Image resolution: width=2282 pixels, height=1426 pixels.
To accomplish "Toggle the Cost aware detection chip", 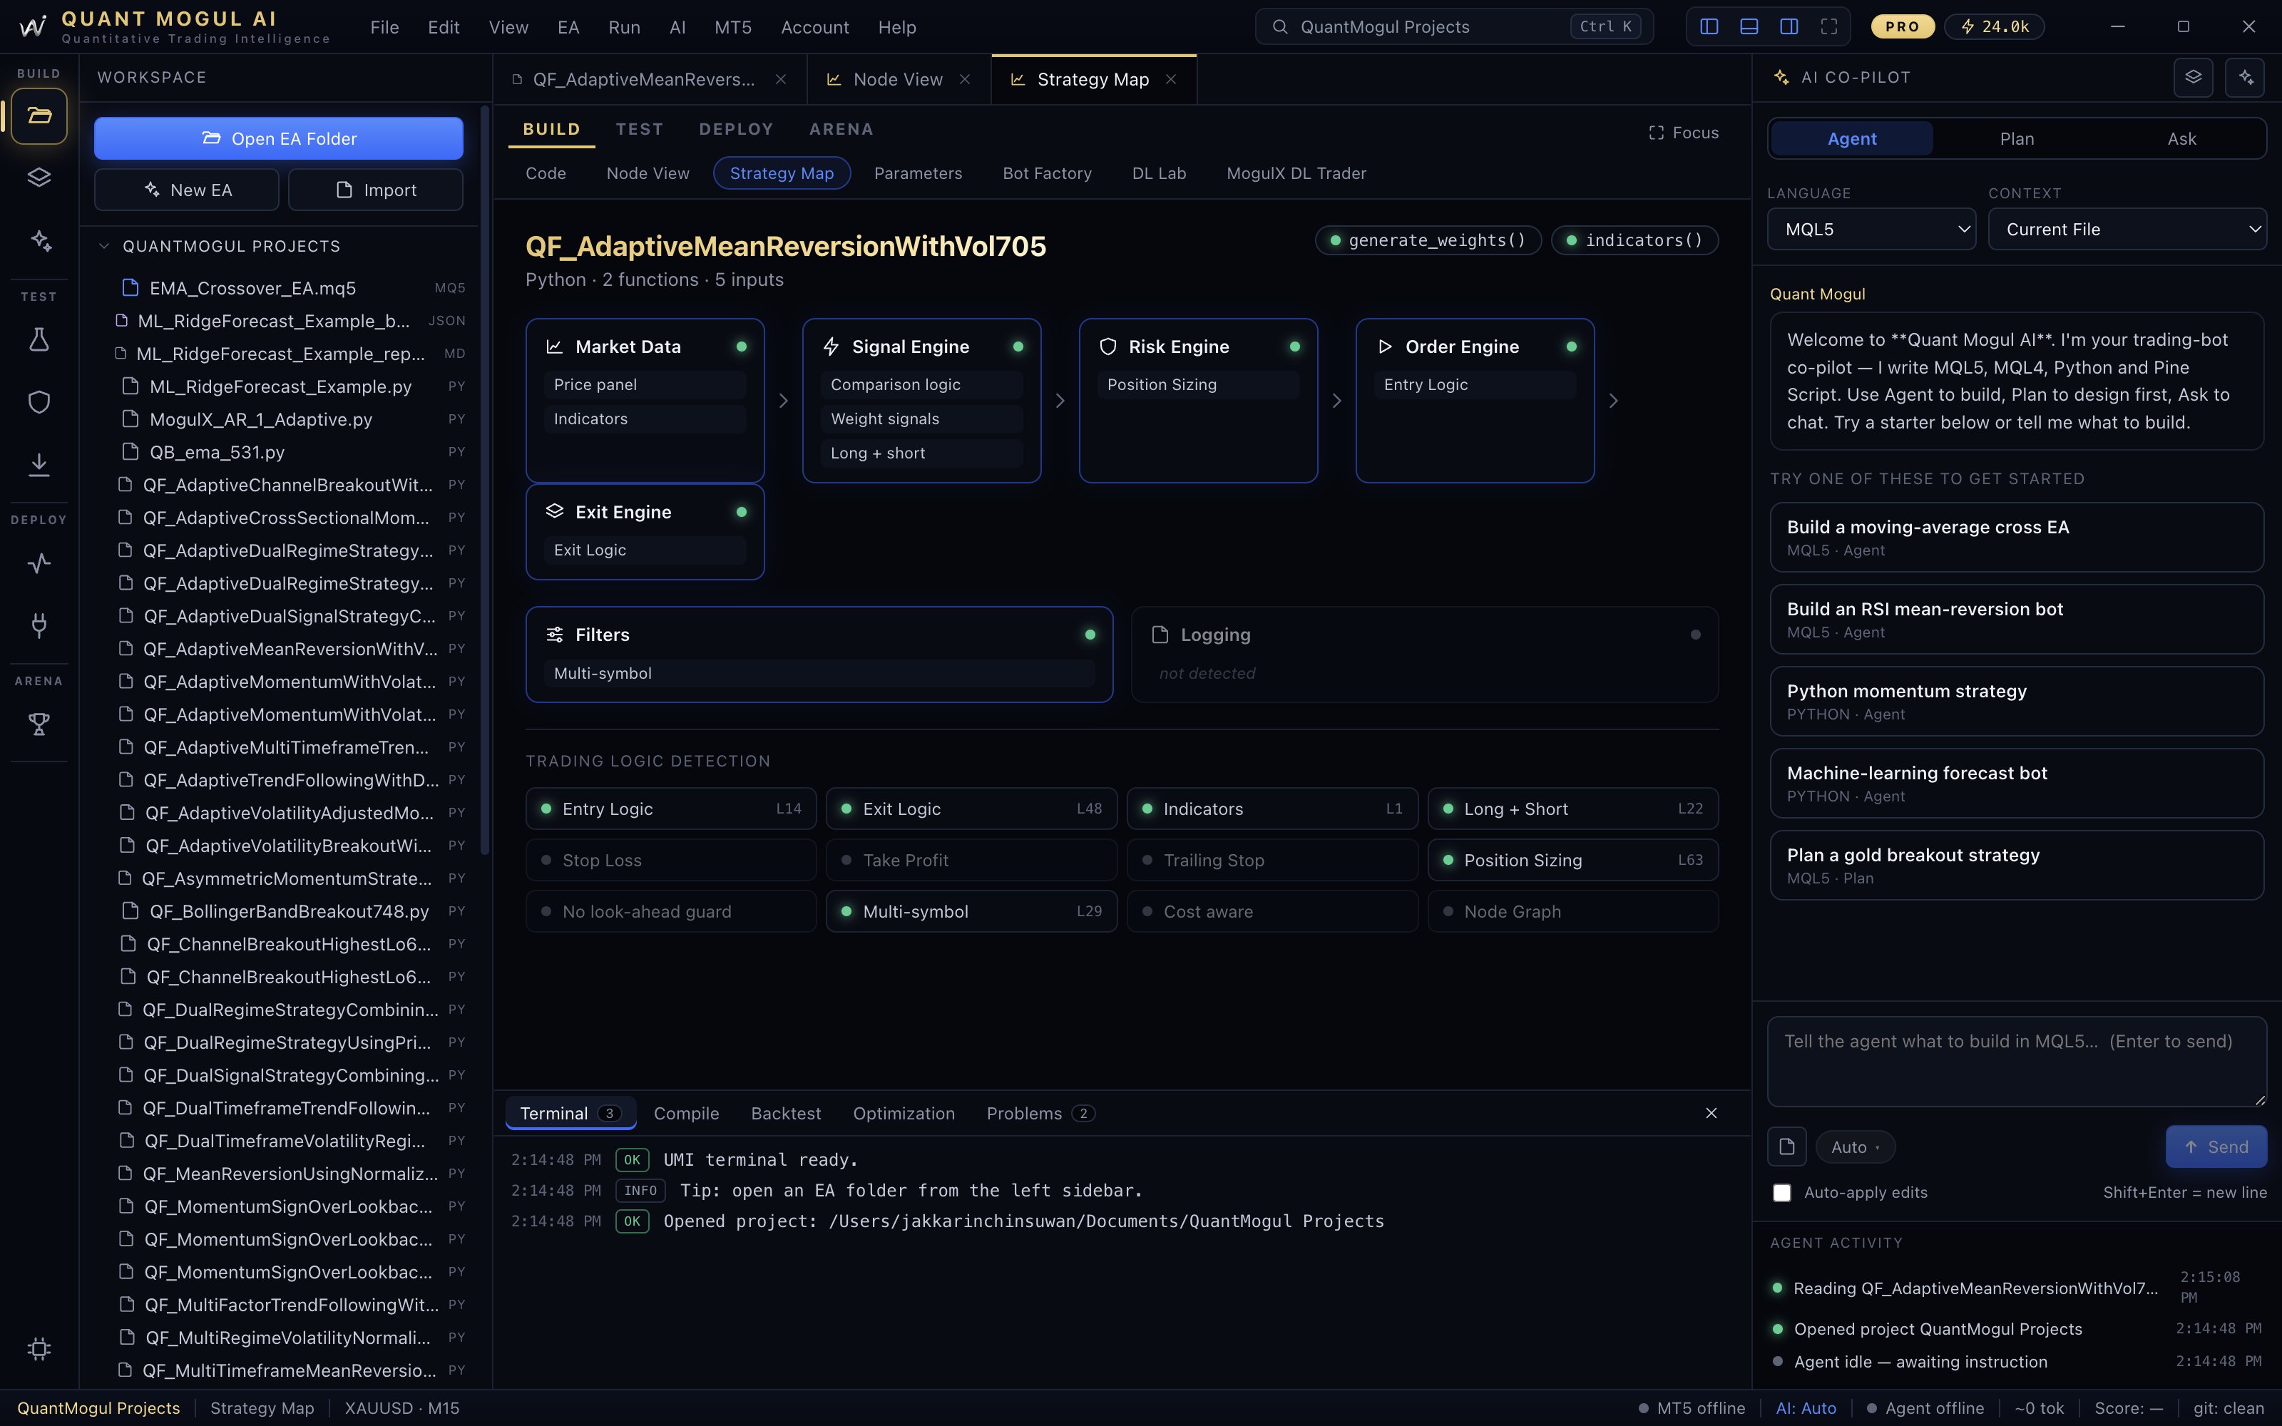I will coord(1272,911).
